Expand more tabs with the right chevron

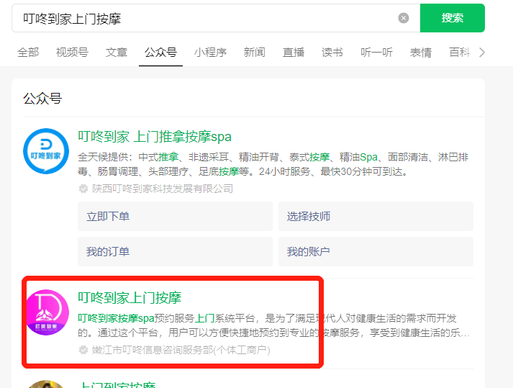pyautogui.click(x=481, y=53)
